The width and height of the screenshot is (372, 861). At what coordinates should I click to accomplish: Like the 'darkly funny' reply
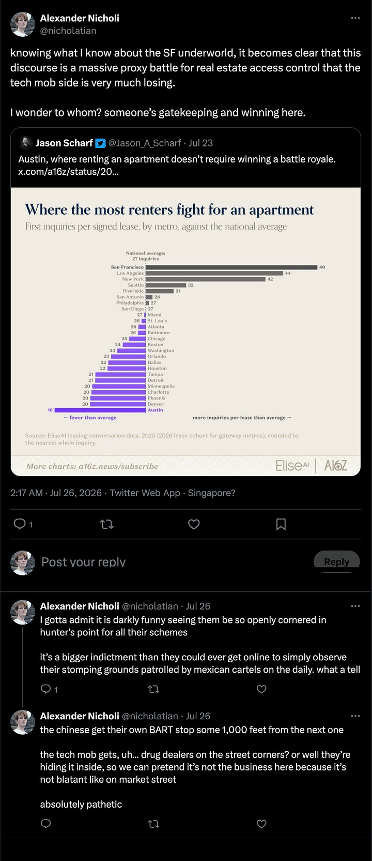pos(261,689)
